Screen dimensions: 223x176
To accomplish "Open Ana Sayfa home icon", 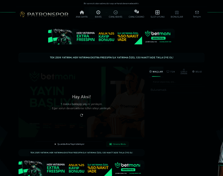I will click(x=82, y=12).
